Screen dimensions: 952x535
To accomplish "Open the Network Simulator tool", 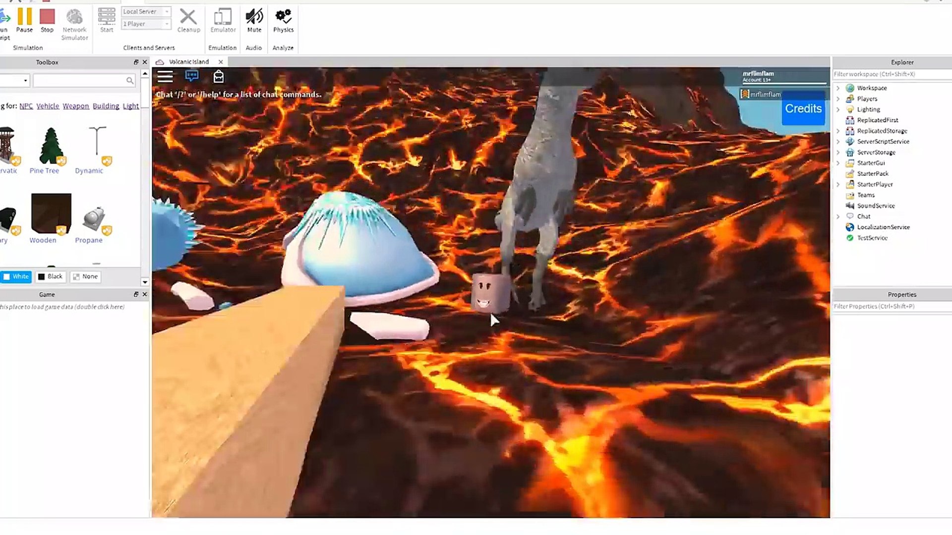I will click(x=74, y=24).
